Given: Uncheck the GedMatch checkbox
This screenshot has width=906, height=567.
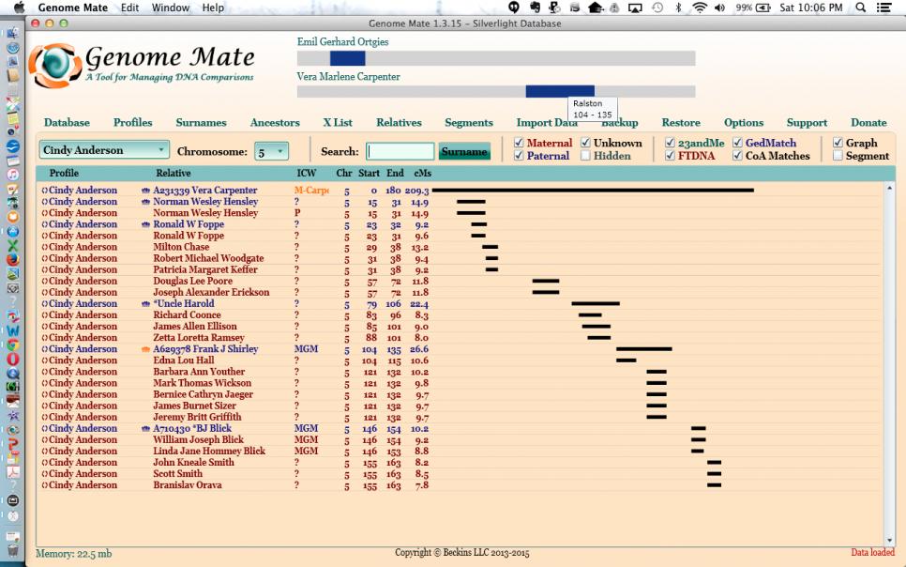Looking at the screenshot, I should [x=737, y=143].
